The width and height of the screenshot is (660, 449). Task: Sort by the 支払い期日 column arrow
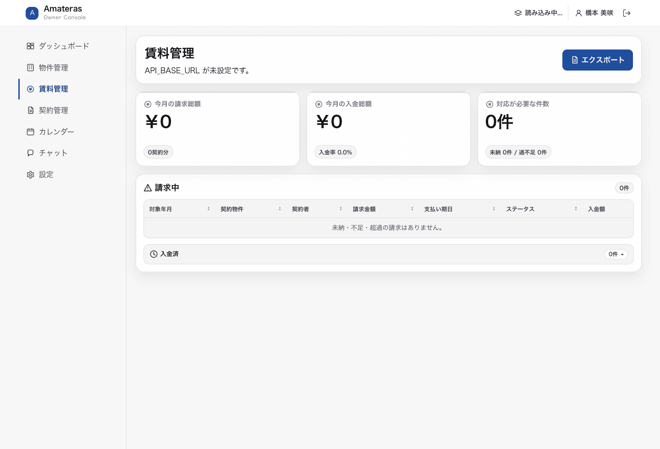pyautogui.click(x=494, y=209)
